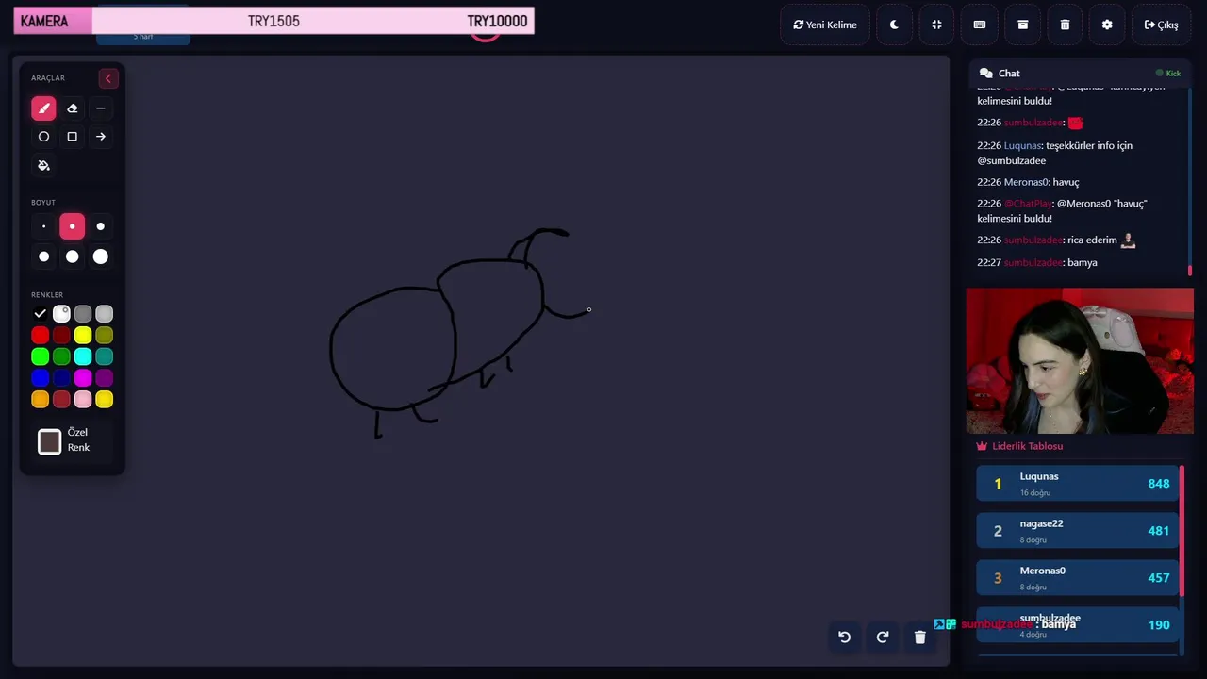Image resolution: width=1207 pixels, height=679 pixels.
Task: Pick the dark maroon color swatch
Action: pos(61,336)
